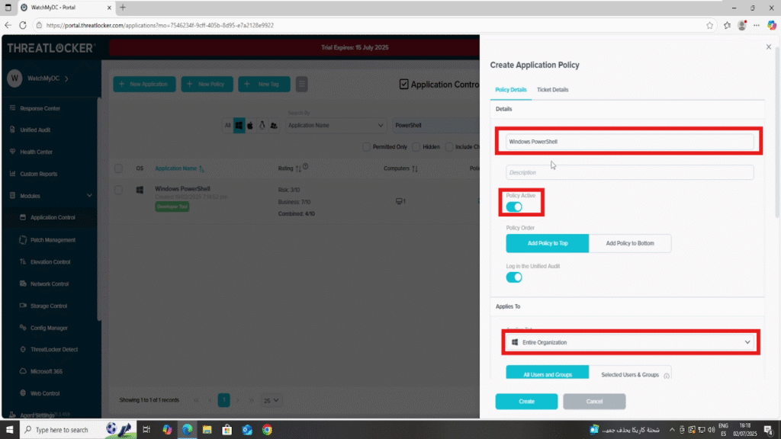Check the Include checkbox beside Hidden
This screenshot has height=439, width=781.
coord(449,147)
